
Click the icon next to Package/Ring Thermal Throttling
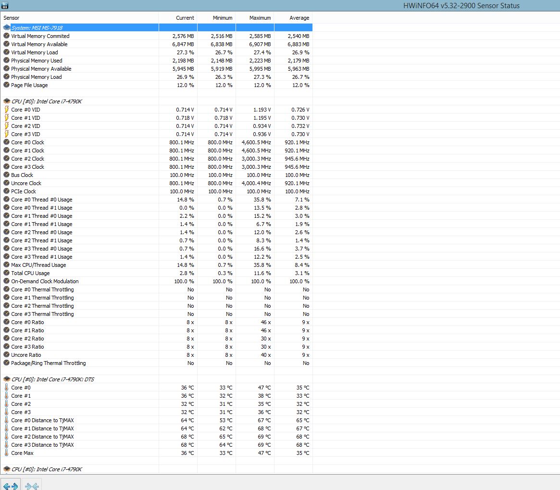(6, 363)
